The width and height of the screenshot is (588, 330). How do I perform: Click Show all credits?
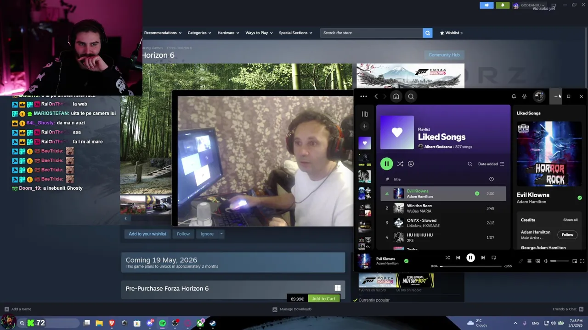[x=571, y=220]
